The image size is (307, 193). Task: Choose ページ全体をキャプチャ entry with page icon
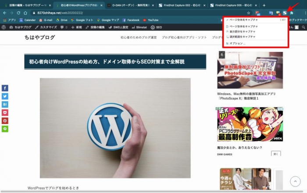click(256, 26)
